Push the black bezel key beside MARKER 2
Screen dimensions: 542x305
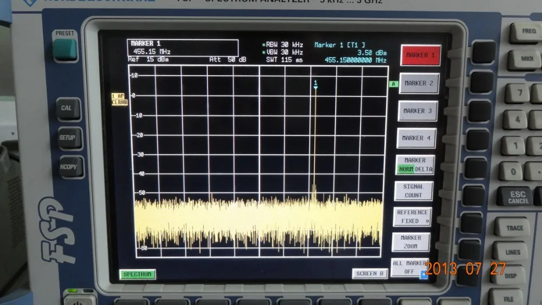tap(482, 82)
